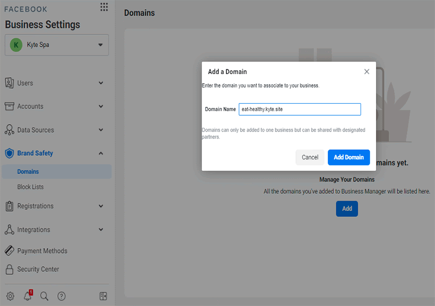Viewport: 435px width, 306px height.
Task: Open the Kyte Spa business dropdown
Action: [57, 45]
